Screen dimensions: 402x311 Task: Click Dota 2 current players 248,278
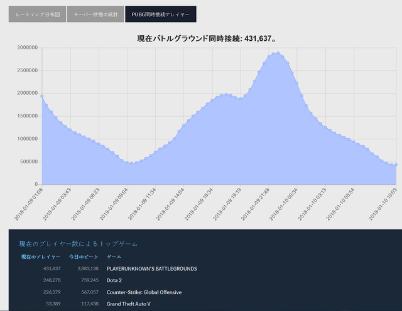coord(52,280)
